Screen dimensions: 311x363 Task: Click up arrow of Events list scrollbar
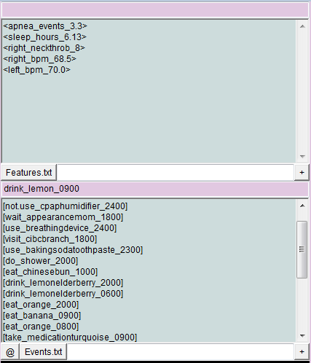point(302,206)
